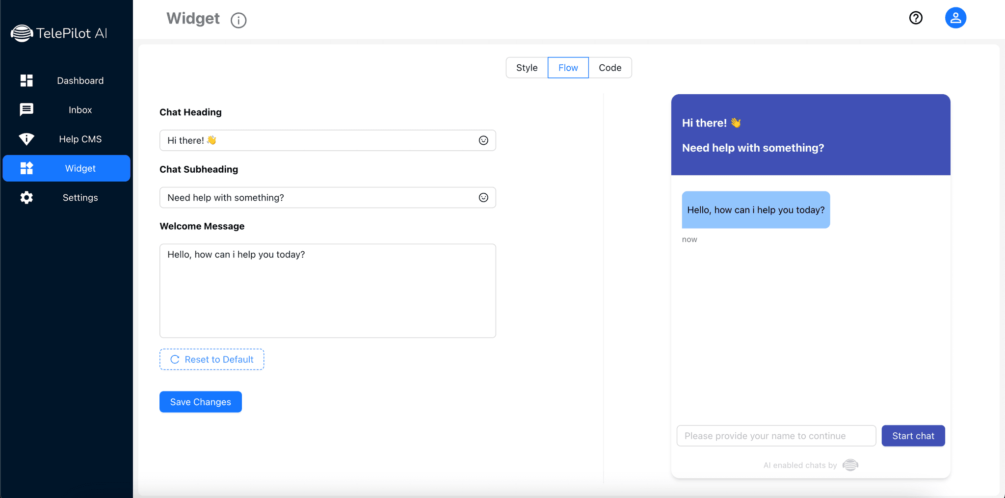This screenshot has height=498, width=1005.
Task: Click the Inbox chat bubble icon
Action: (26, 109)
